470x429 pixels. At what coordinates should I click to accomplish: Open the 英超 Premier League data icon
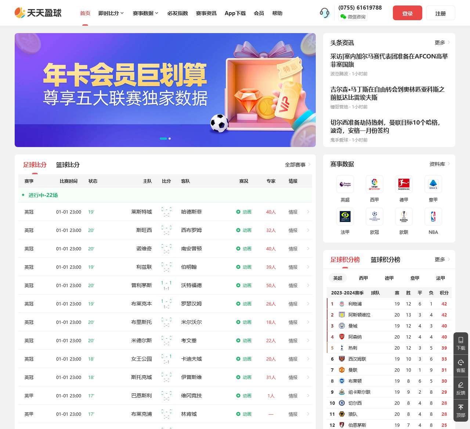click(x=345, y=184)
